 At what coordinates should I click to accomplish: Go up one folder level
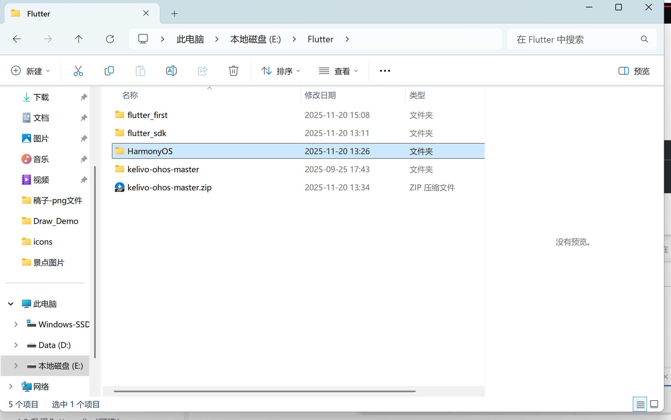[79, 39]
